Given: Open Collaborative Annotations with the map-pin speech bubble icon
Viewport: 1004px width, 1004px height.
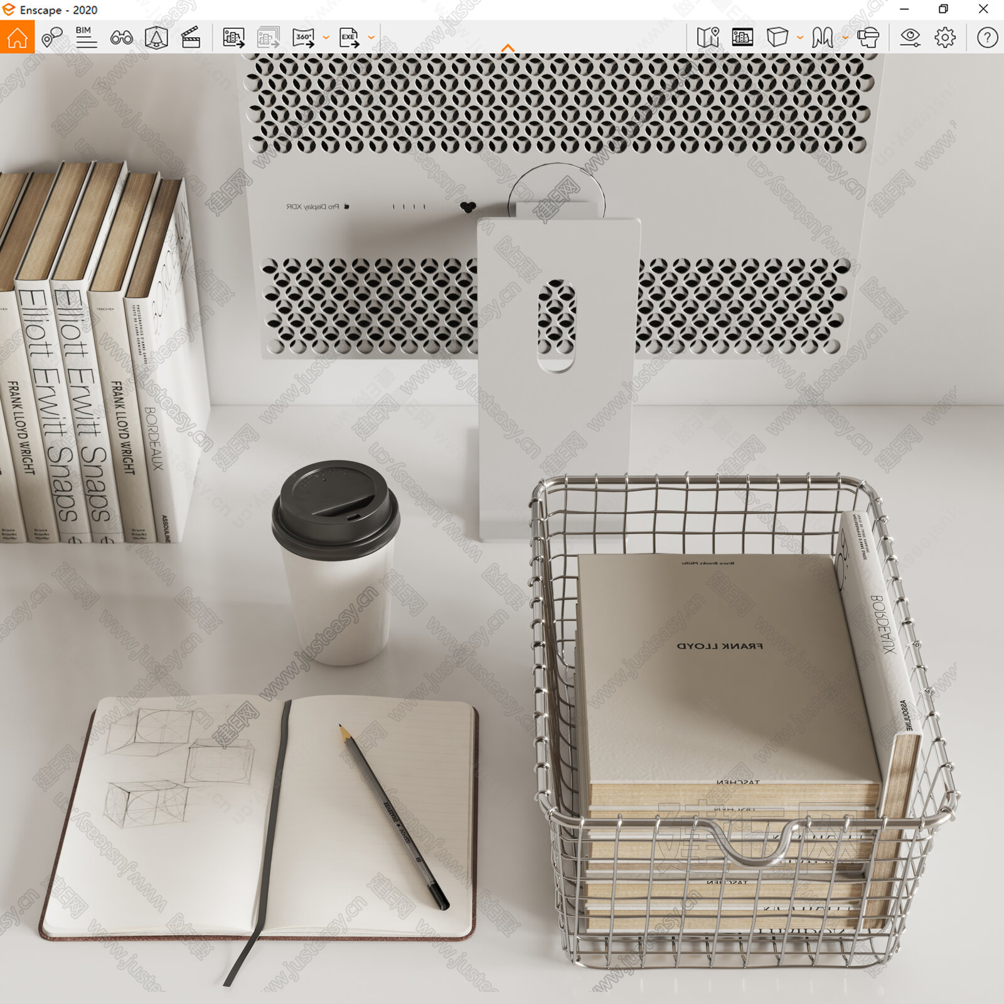Looking at the screenshot, I should [51, 37].
